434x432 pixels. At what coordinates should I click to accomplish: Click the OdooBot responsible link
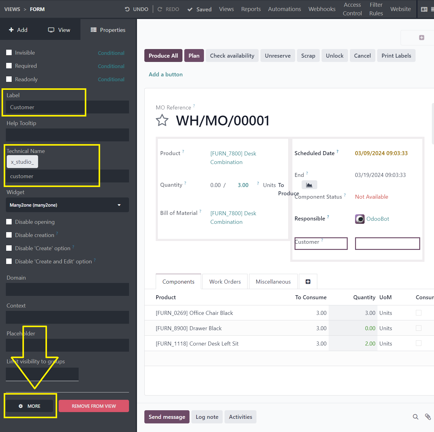coord(377,219)
